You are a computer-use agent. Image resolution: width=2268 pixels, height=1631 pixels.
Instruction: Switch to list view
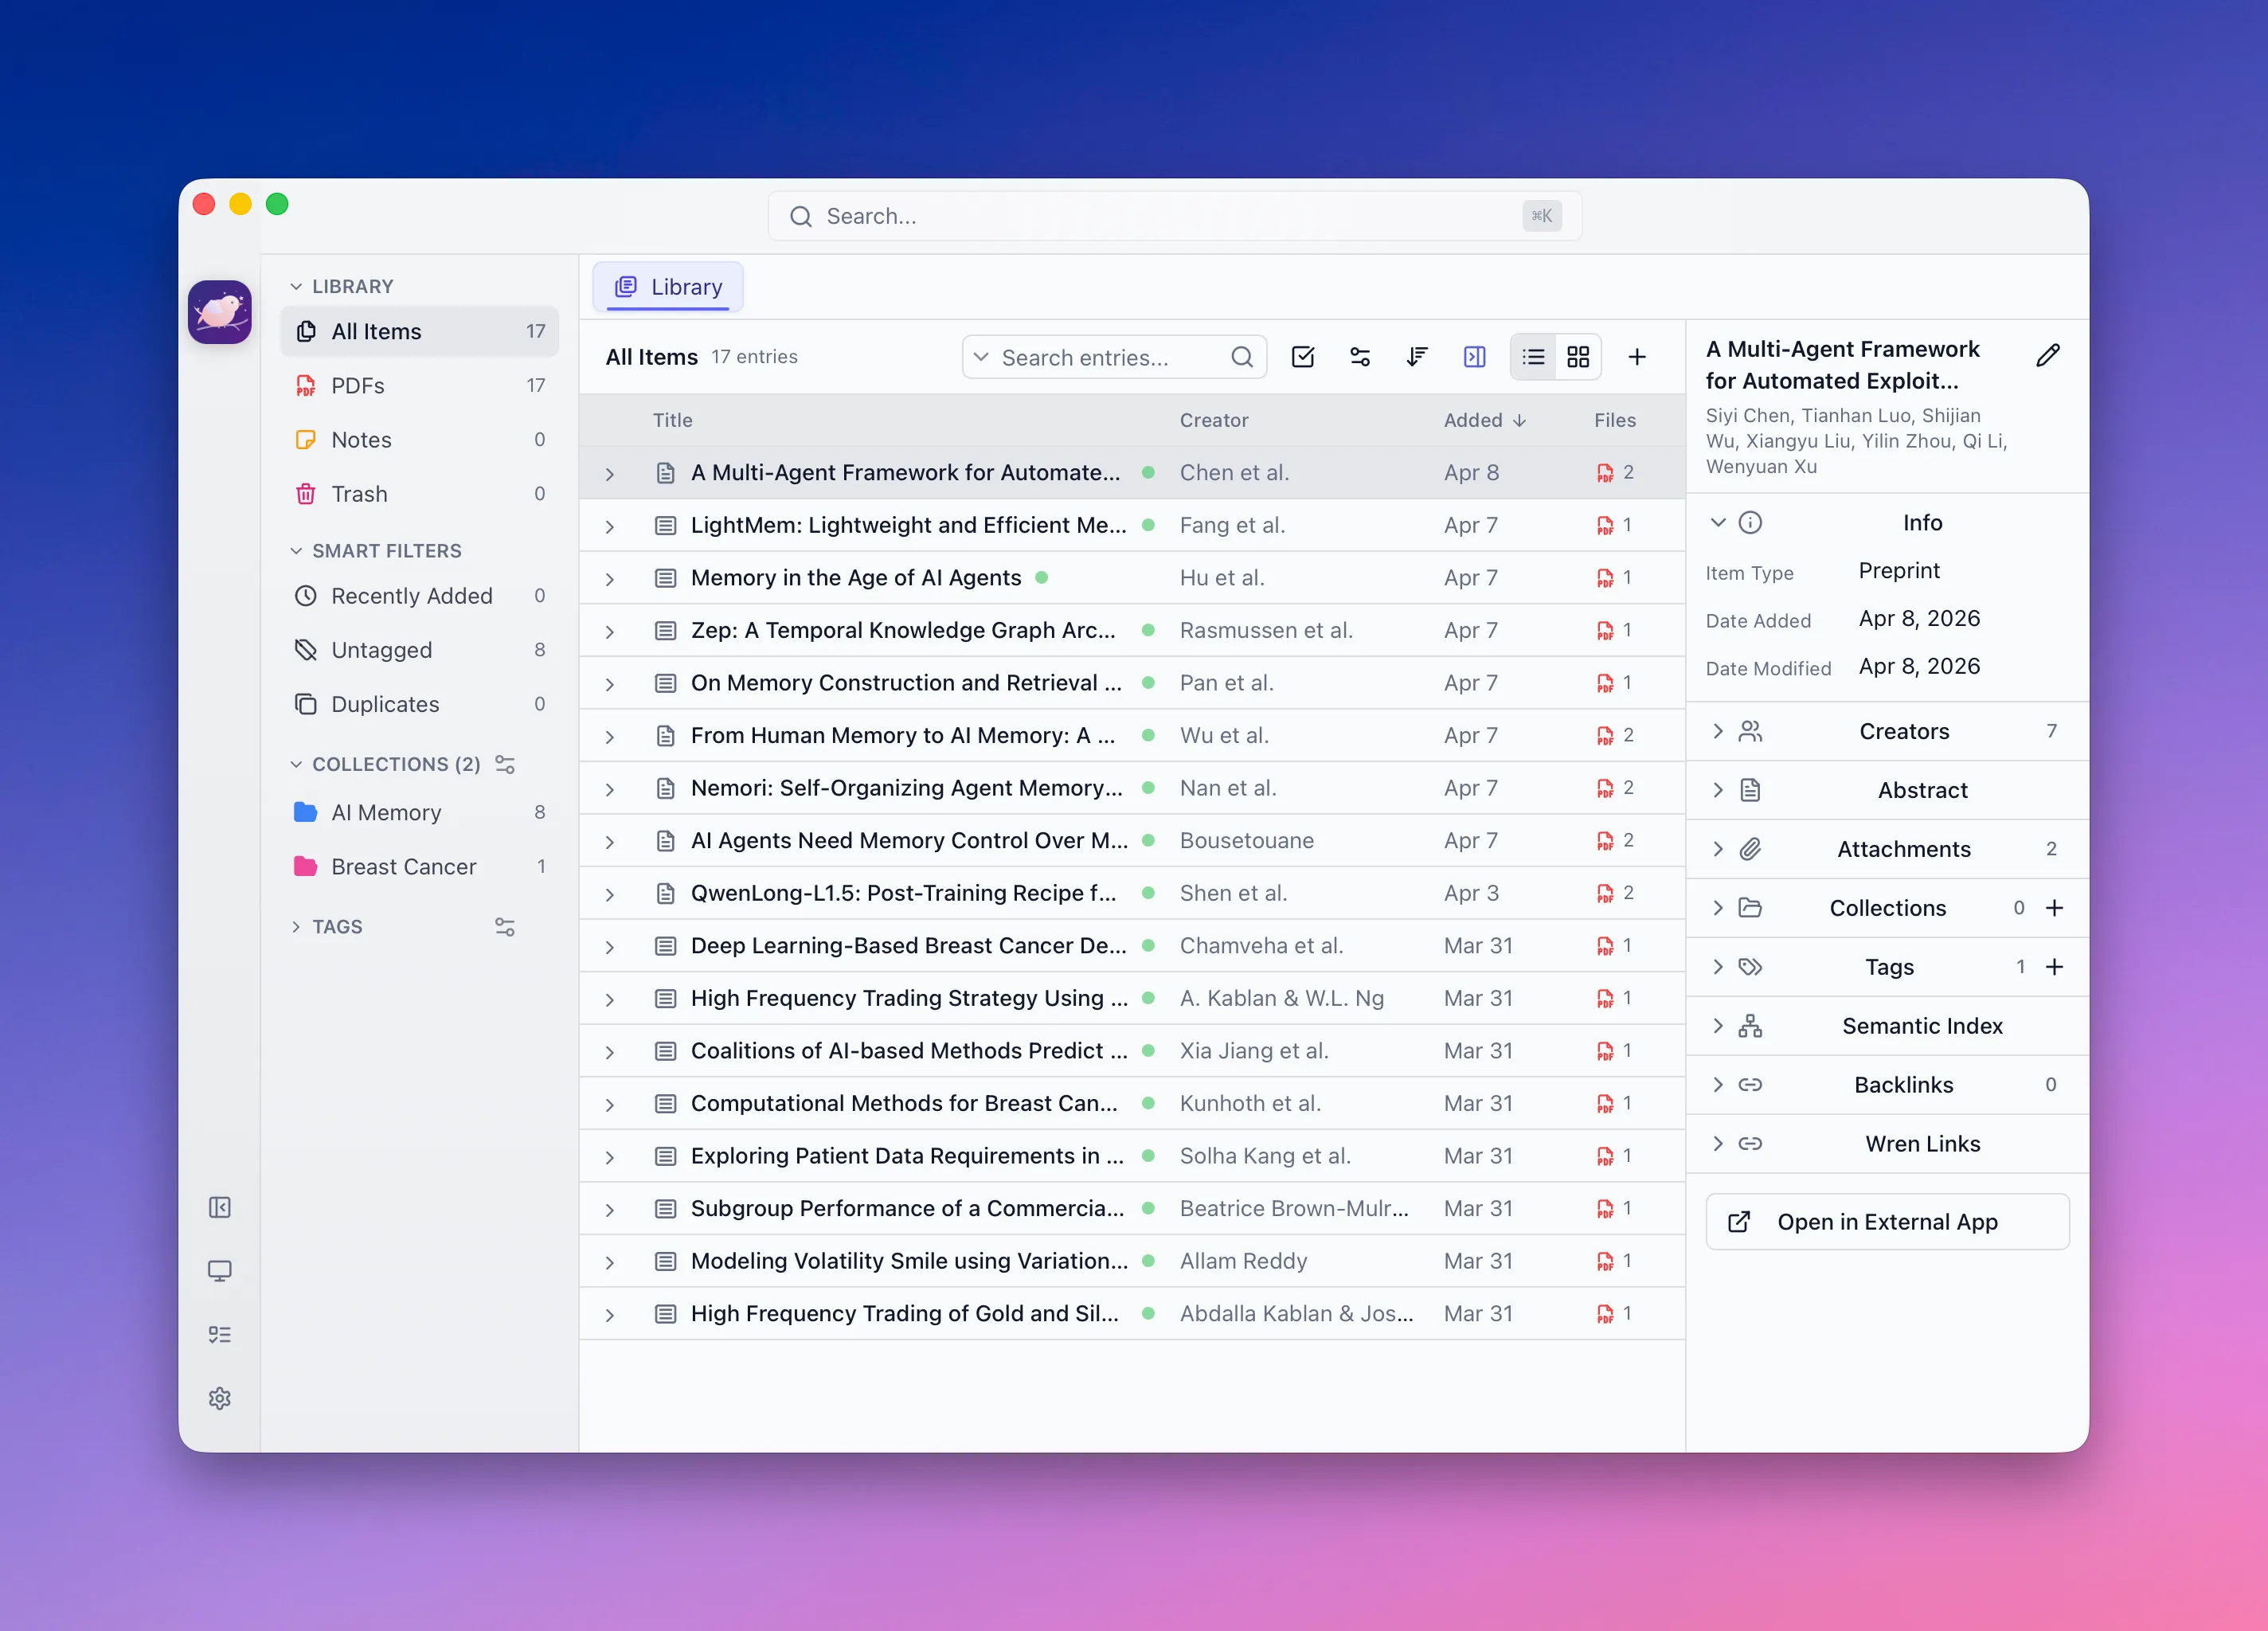click(1532, 357)
